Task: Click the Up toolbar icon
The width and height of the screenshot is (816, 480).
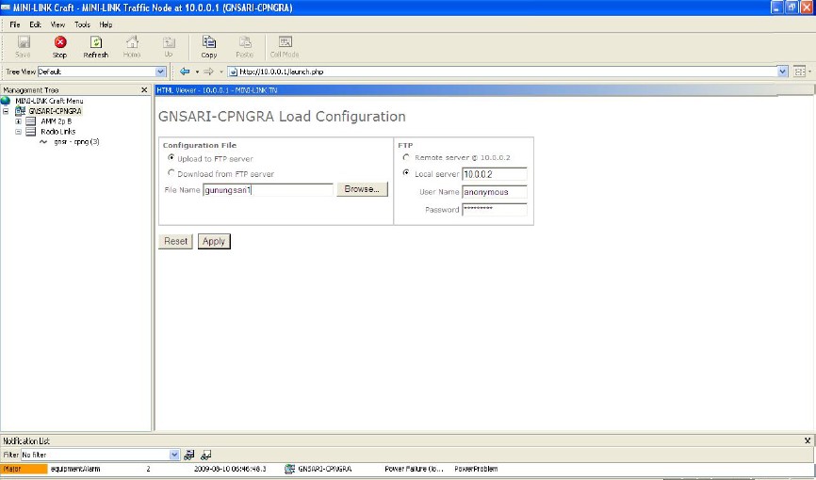Action: 169,42
